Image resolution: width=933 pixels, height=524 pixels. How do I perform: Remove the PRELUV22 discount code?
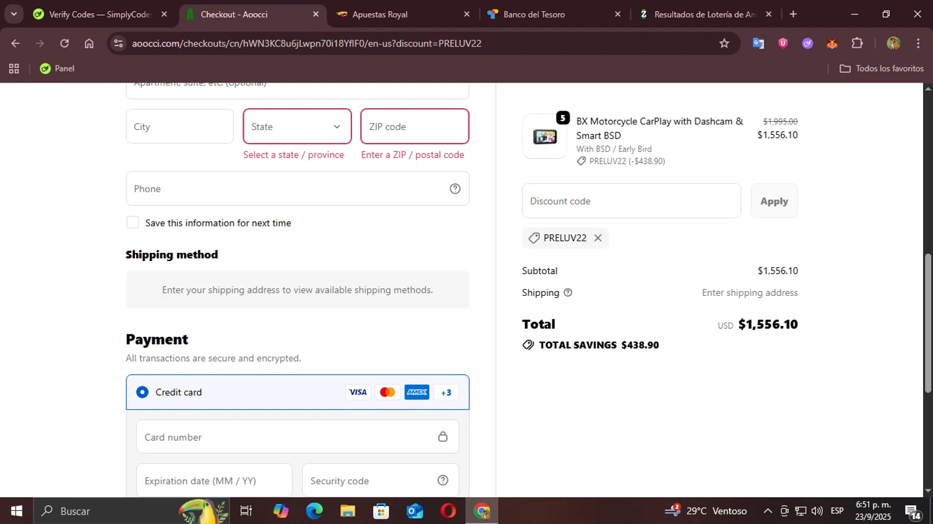[598, 238]
